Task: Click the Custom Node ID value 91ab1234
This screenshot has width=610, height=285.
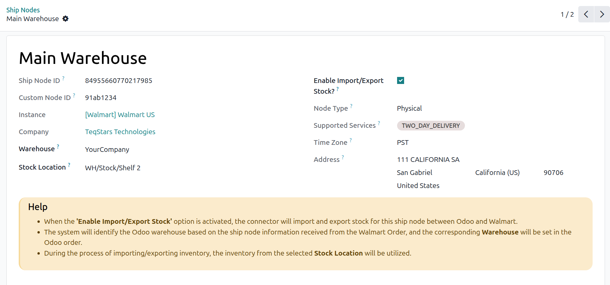Action: 101,98
